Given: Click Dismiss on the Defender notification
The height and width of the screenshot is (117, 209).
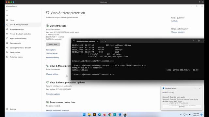Looking at the screenshot, I should pyautogui.click(x=182, y=107).
